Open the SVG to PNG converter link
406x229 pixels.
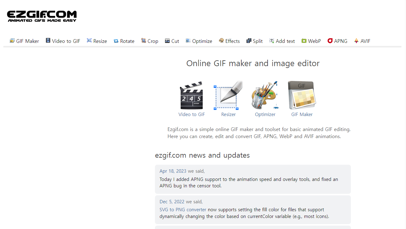tap(183, 210)
